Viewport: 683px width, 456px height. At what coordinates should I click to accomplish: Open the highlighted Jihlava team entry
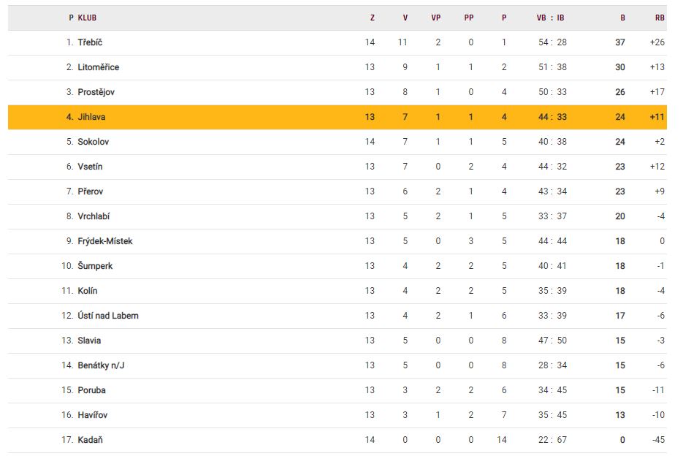pyautogui.click(x=92, y=117)
